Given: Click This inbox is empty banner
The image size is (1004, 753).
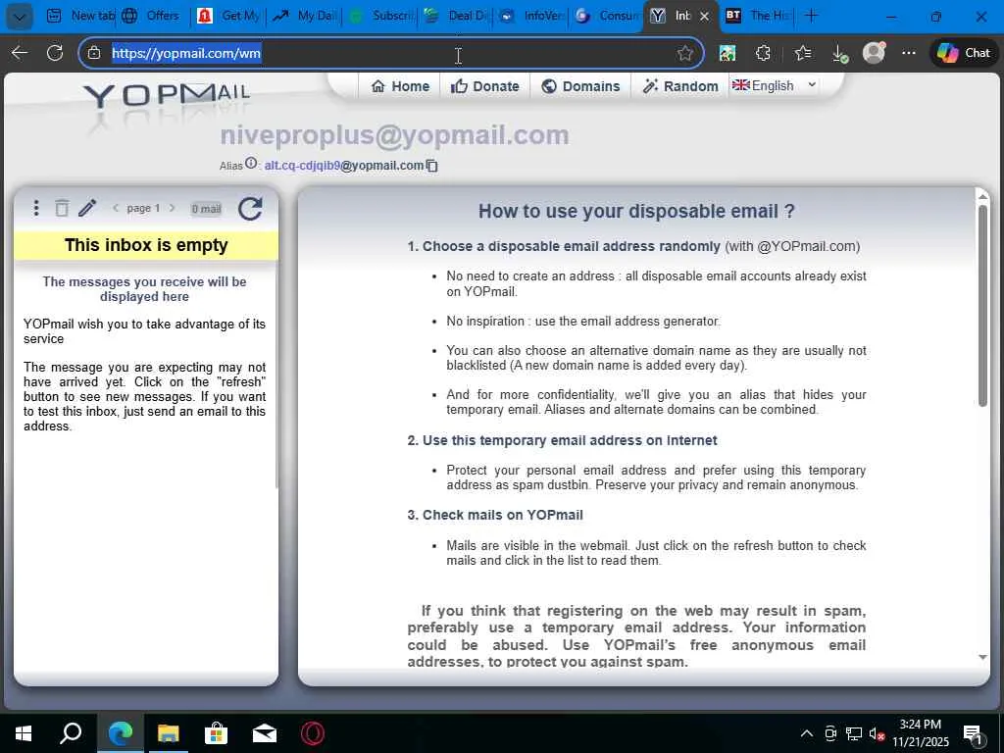Looking at the screenshot, I should (x=146, y=245).
